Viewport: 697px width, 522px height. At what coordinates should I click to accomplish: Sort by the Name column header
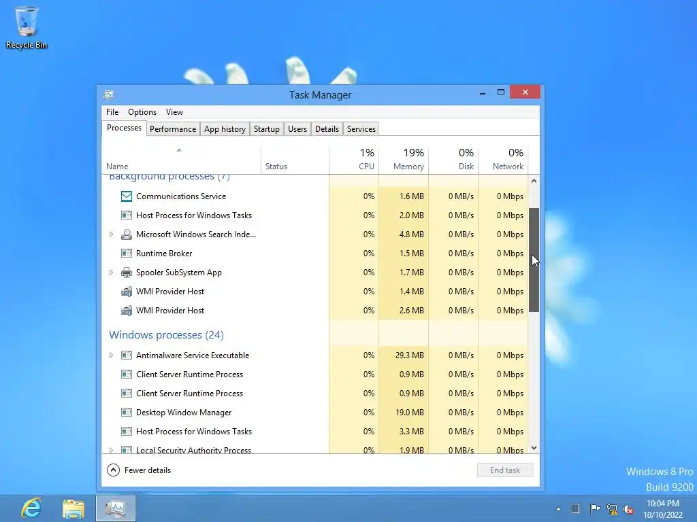click(181, 160)
